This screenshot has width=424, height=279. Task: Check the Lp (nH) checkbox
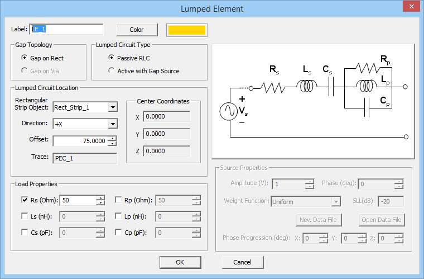tap(118, 216)
